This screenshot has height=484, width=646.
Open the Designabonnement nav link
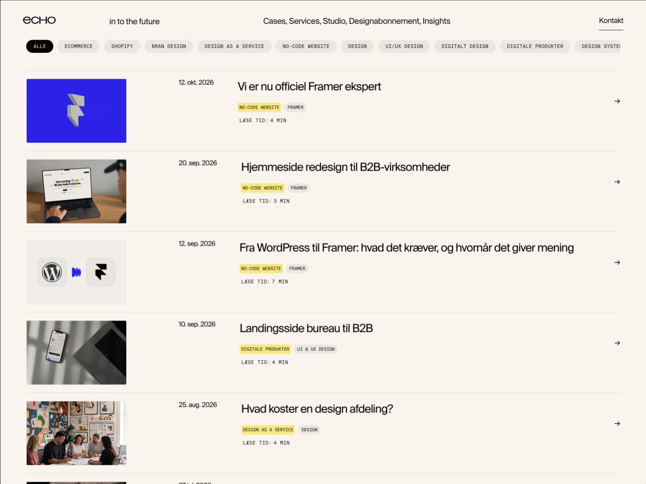[384, 21]
